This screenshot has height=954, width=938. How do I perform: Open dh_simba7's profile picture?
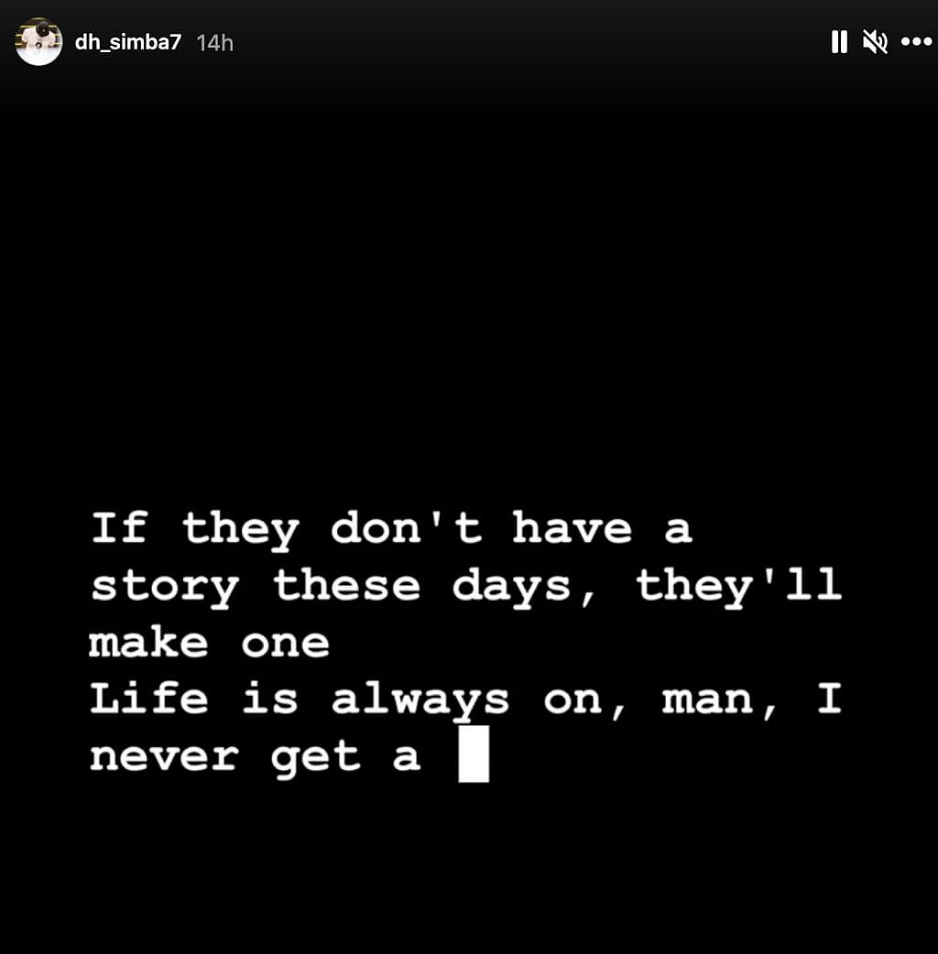click(38, 42)
